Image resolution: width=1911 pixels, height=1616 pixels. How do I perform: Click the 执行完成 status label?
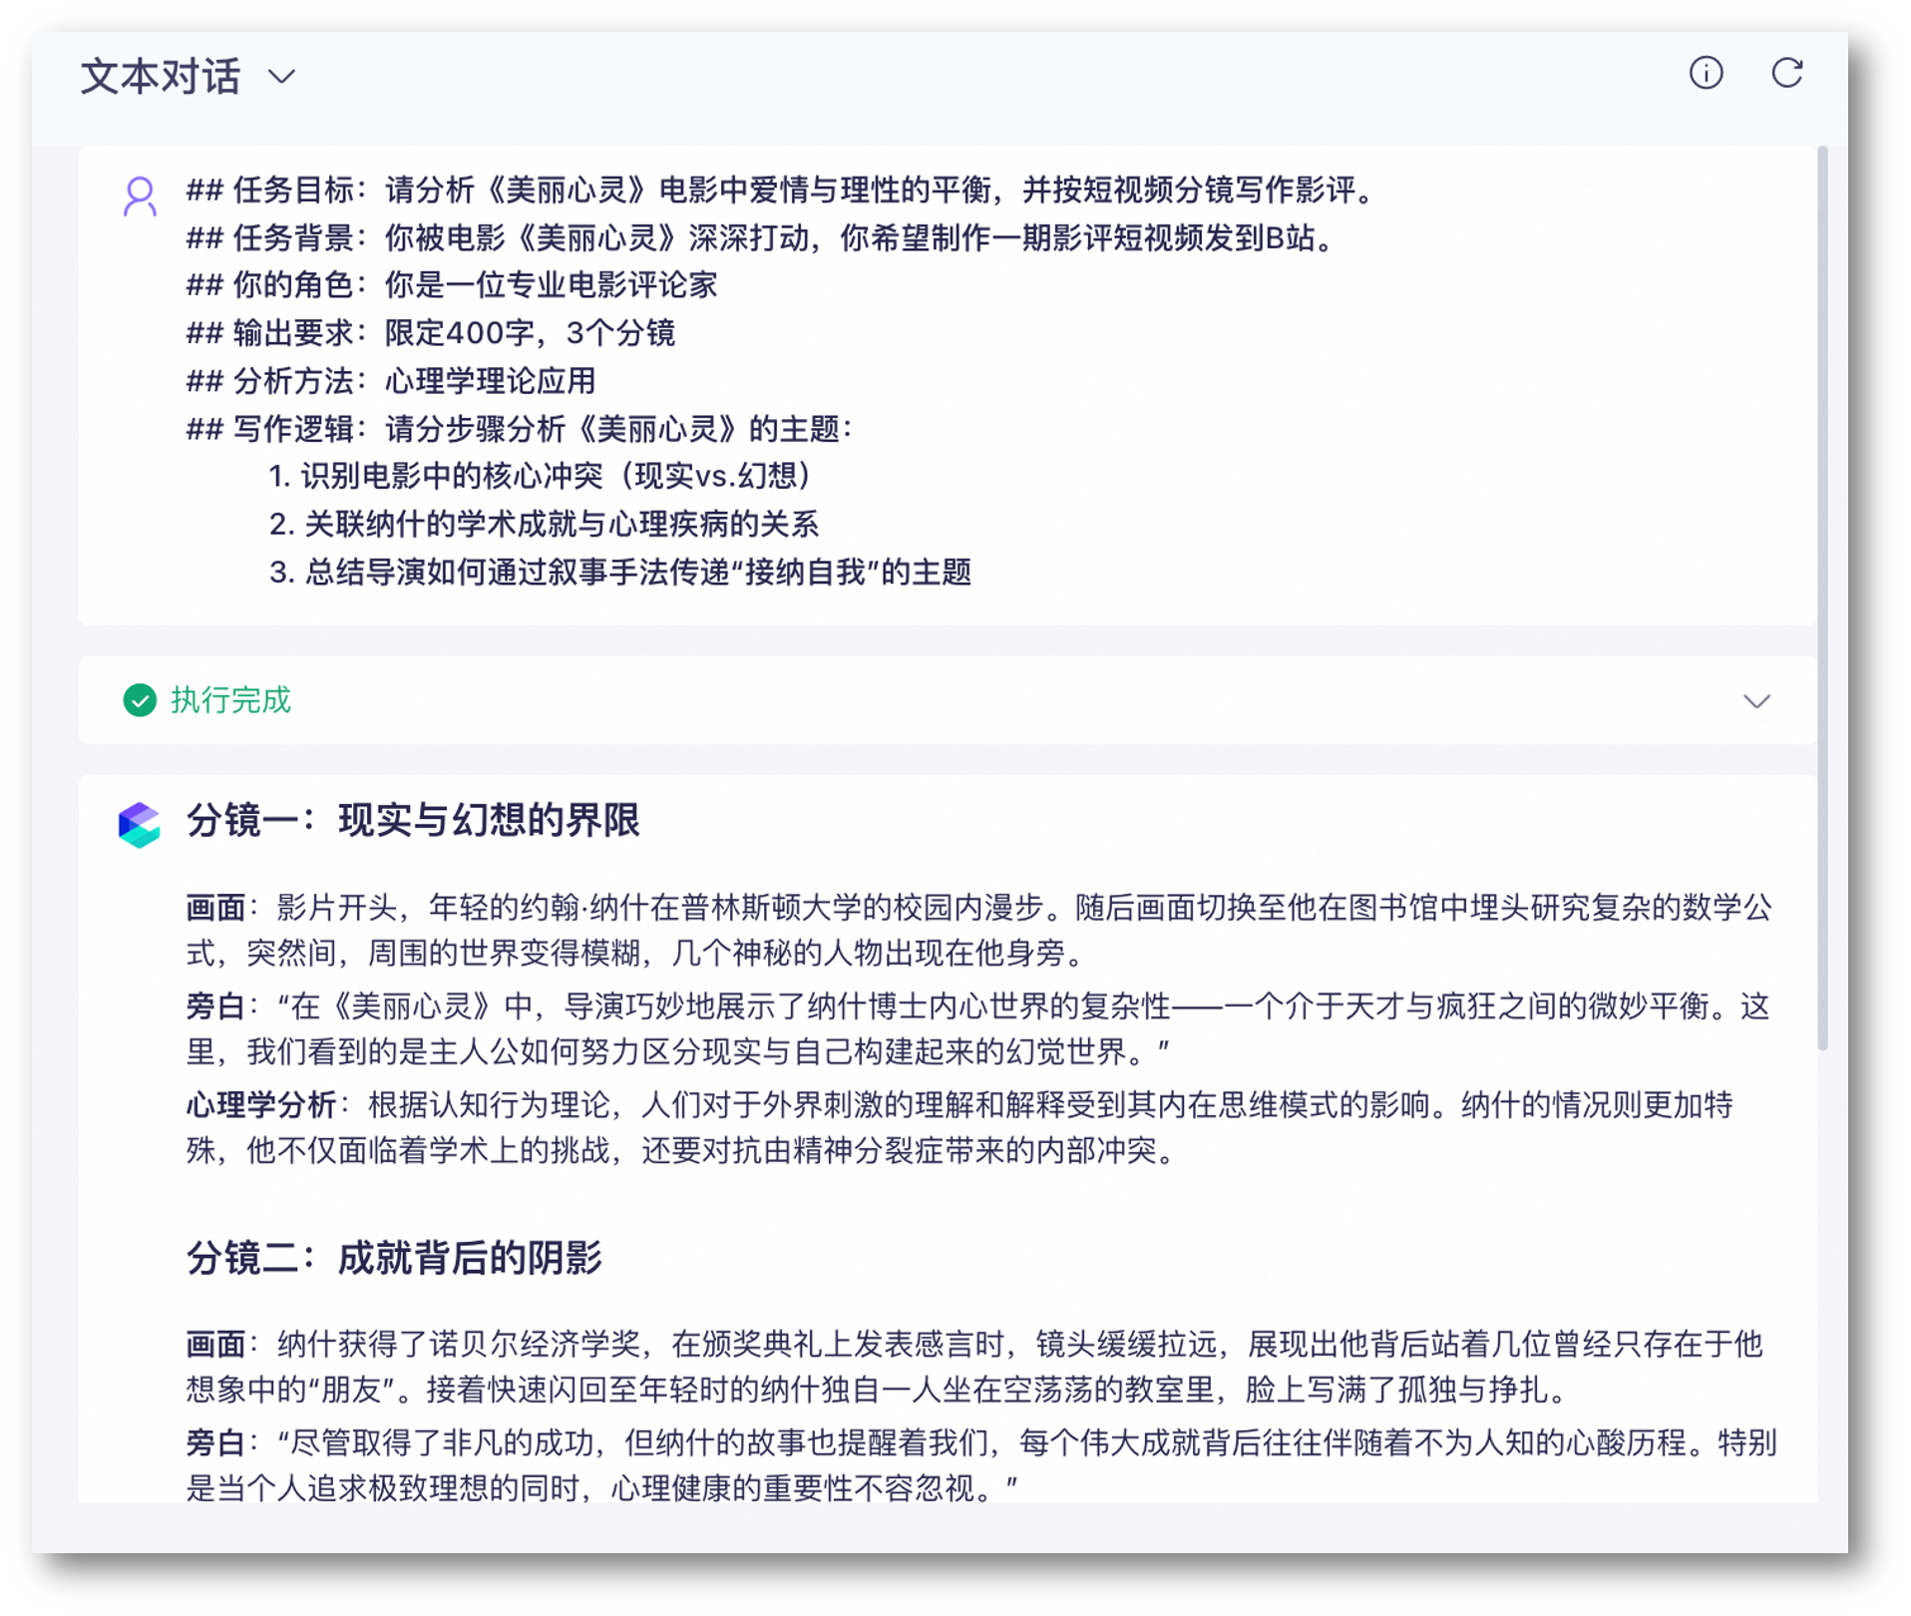230,700
